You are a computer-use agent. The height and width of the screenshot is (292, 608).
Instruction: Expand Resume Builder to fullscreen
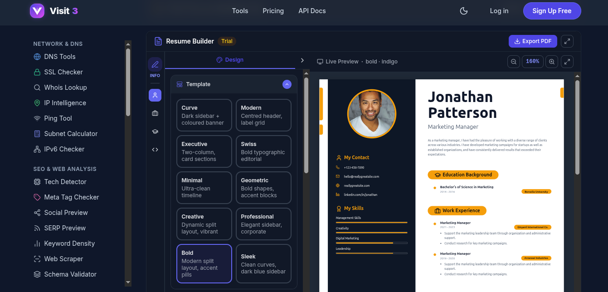coord(567,41)
